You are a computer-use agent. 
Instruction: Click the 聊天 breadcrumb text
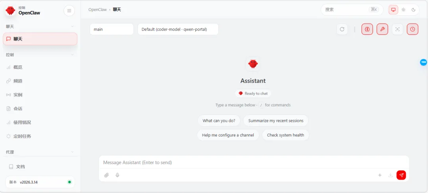point(117,9)
